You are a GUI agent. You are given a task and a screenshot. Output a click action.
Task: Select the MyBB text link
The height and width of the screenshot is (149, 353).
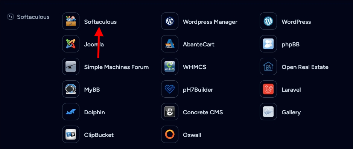click(92, 90)
